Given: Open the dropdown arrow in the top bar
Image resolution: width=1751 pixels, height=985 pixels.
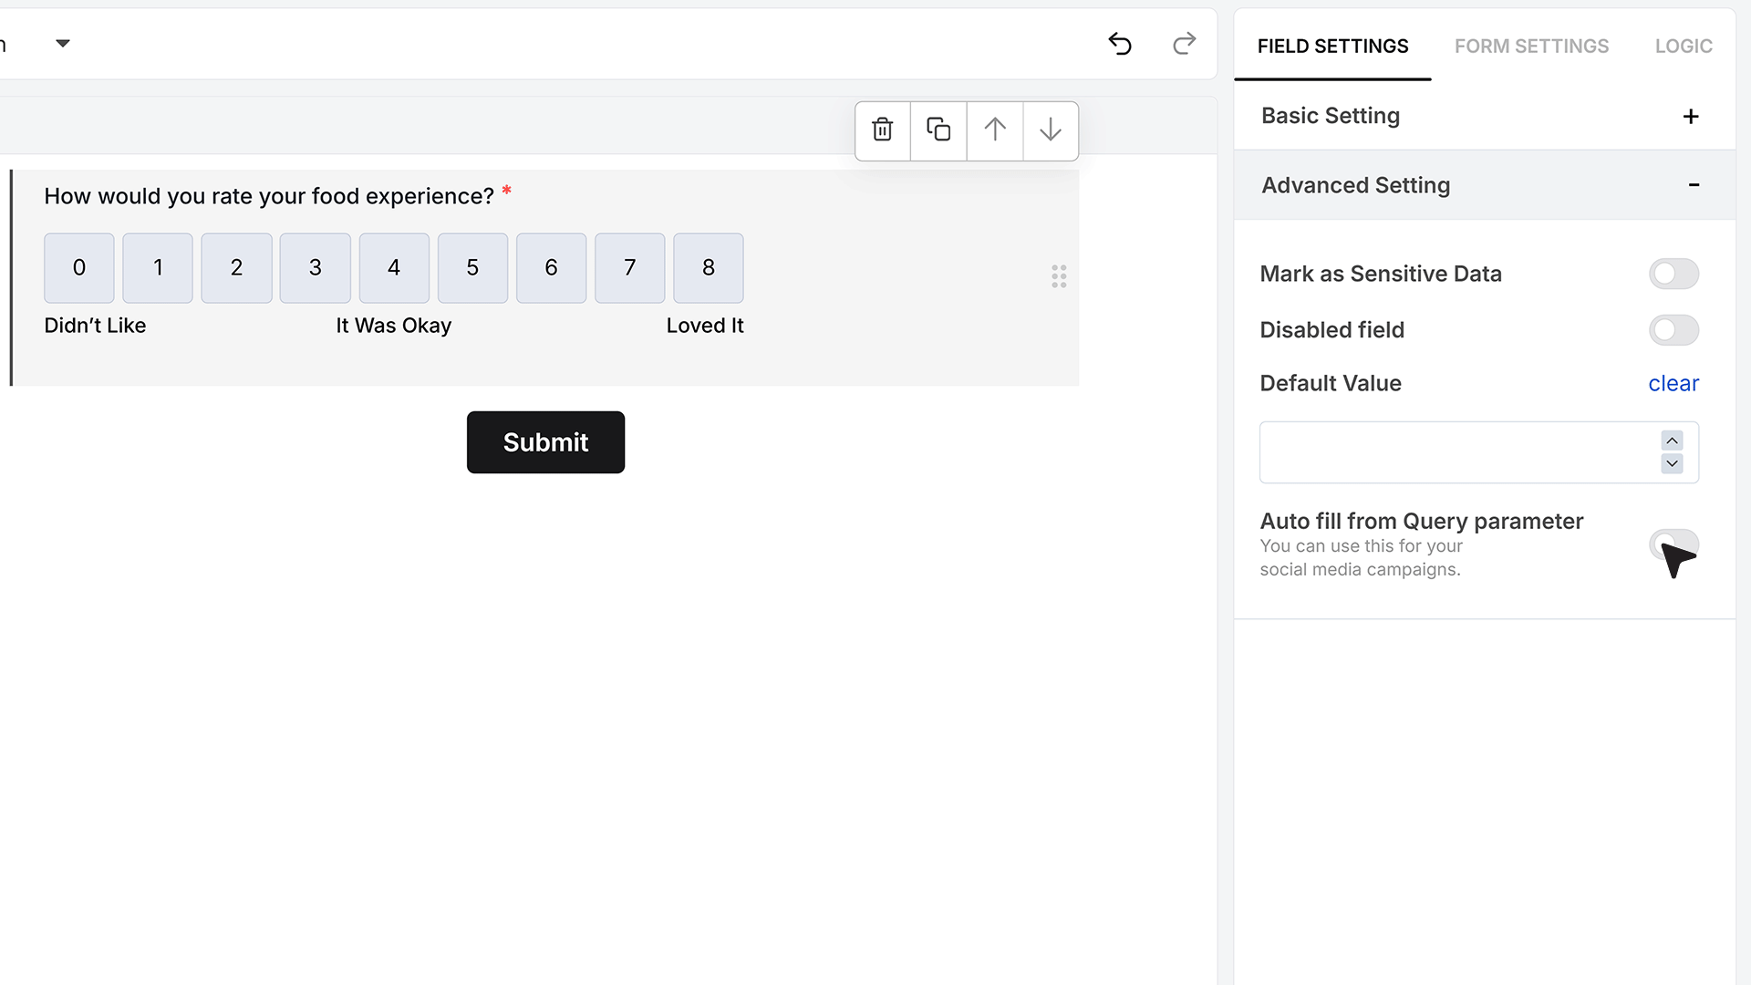Looking at the screenshot, I should pyautogui.click(x=63, y=44).
